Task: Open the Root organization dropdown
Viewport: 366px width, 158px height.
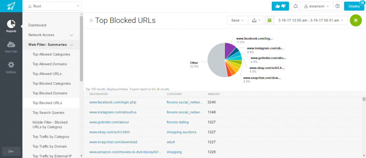Action: pos(53,6)
